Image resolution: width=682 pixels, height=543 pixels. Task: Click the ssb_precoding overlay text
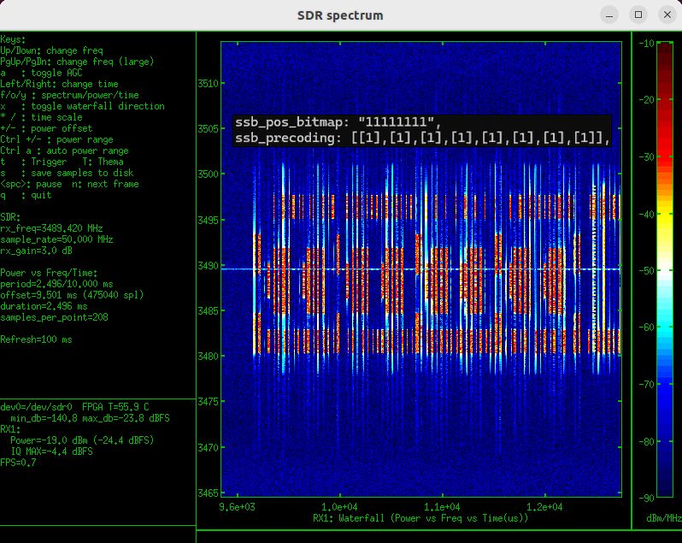tap(422, 139)
